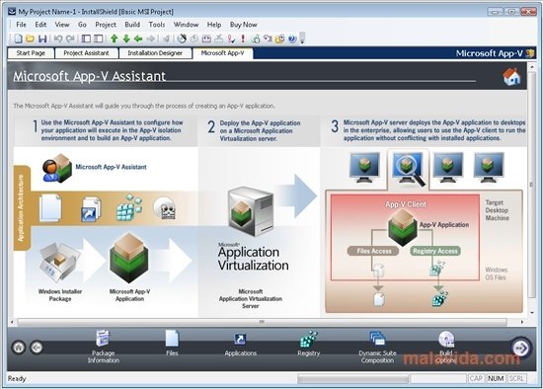Viewport: 543px width, 389px height.
Task: Open the File menu
Action: [x=21, y=25]
